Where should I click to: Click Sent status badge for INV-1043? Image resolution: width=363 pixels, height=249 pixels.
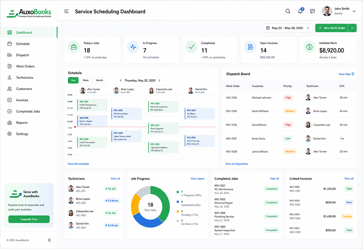pyautogui.click(x=349, y=203)
